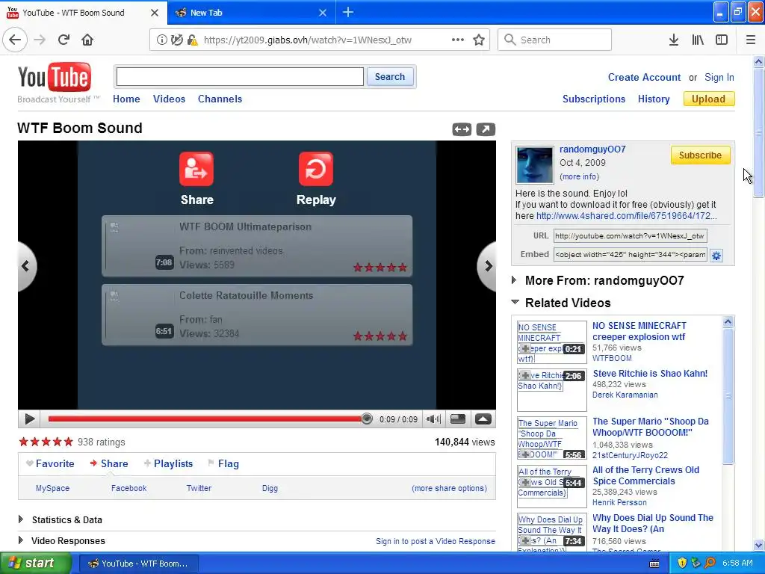Screen dimensions: 765x574
Task: Click Sign In link
Action: [x=719, y=77]
